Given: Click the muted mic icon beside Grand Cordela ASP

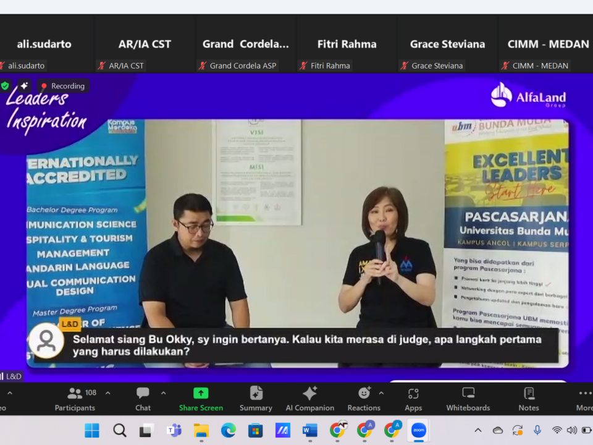Looking at the screenshot, I should tap(203, 66).
